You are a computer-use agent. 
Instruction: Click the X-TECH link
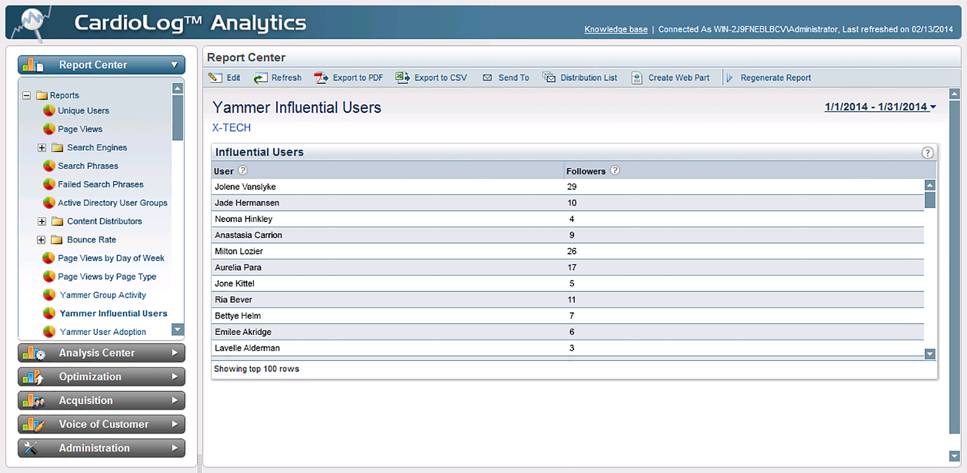pyautogui.click(x=231, y=128)
